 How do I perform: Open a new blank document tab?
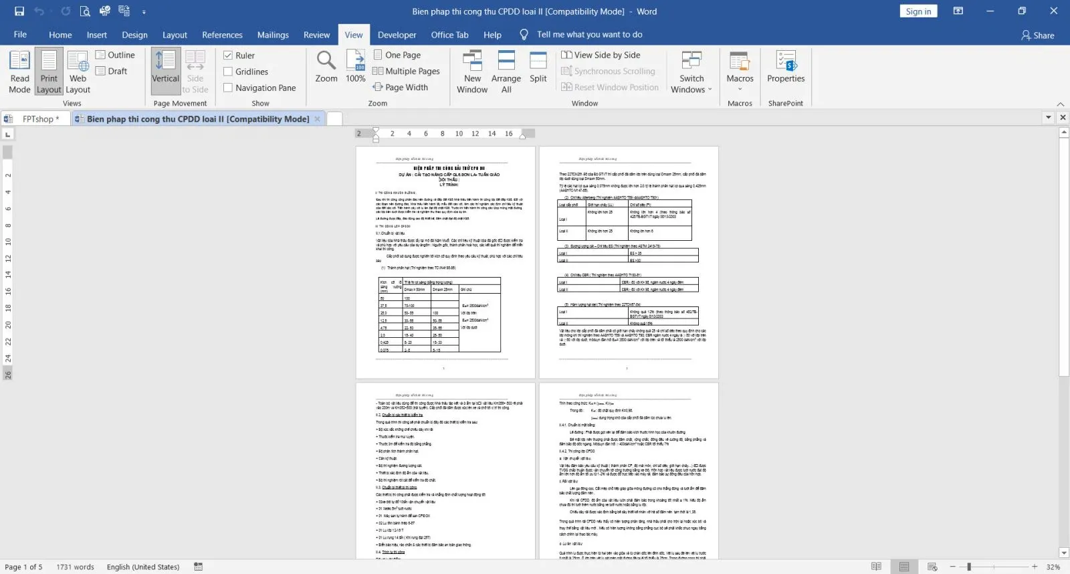point(334,119)
